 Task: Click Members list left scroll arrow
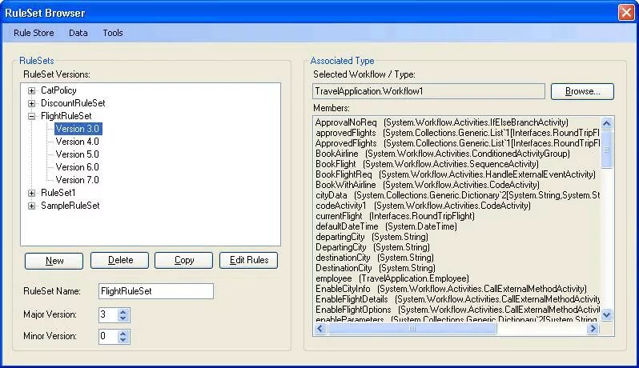pyautogui.click(x=320, y=329)
